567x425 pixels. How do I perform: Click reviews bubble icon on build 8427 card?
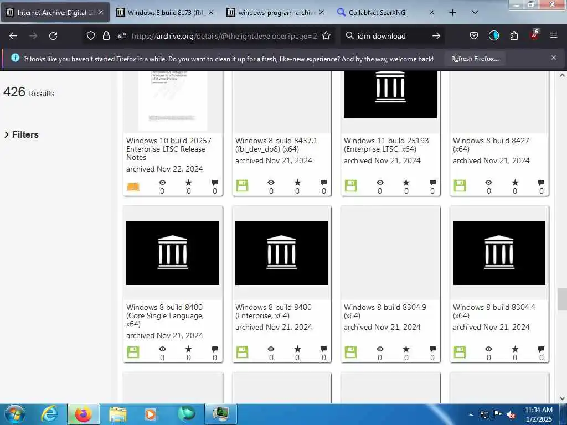pos(541,183)
